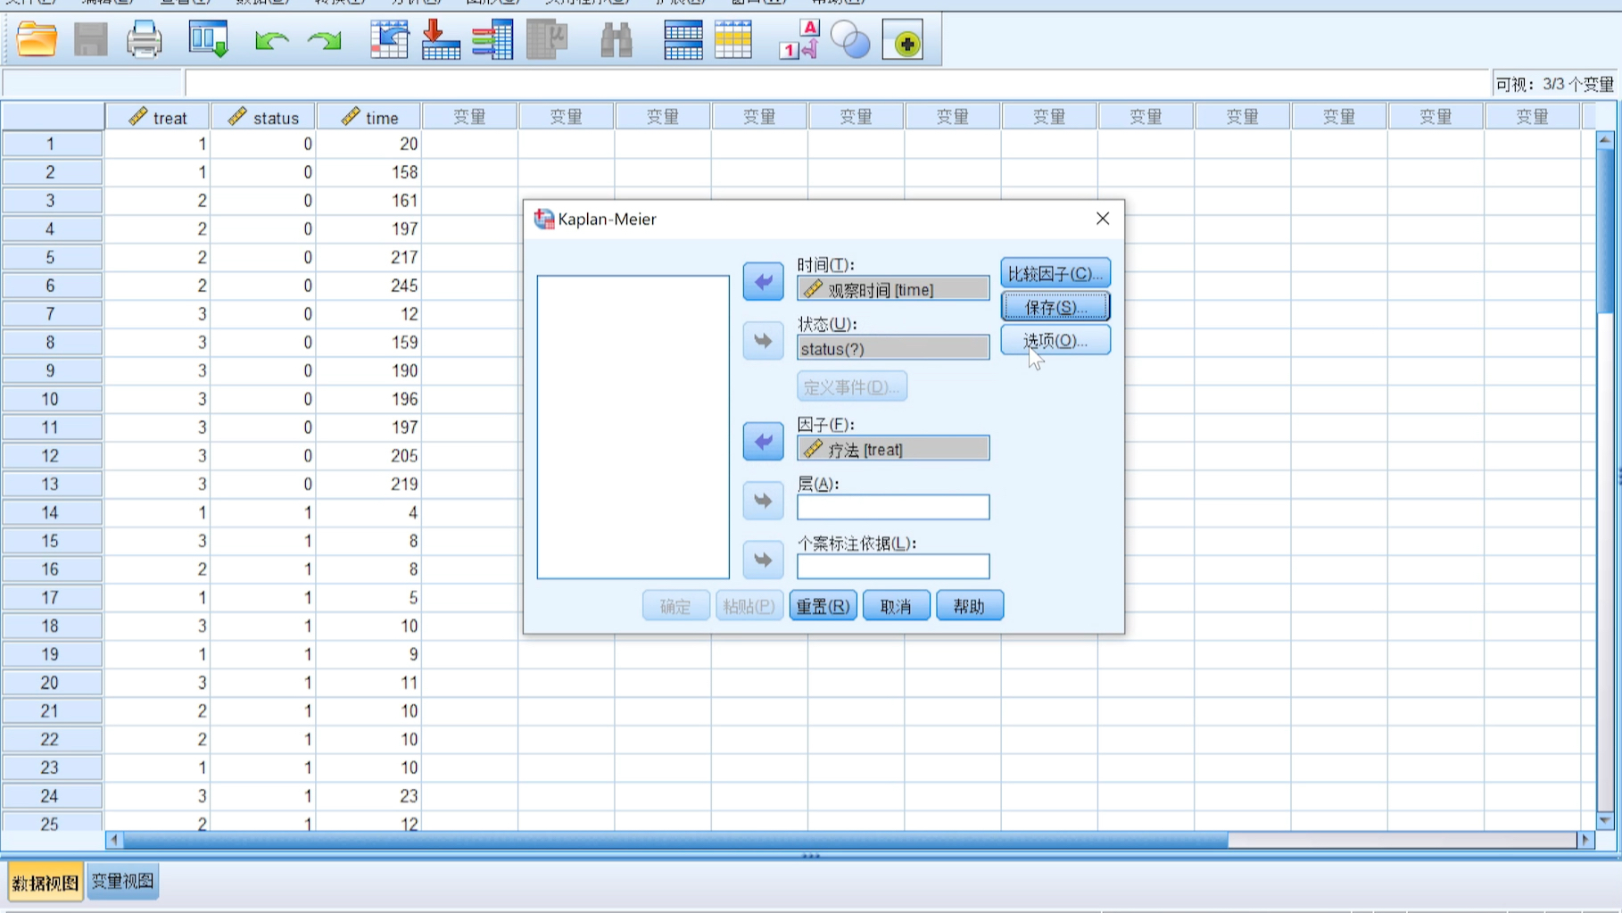This screenshot has height=913, width=1622.
Task: Click the arrow beside the Status field
Action: coord(763,341)
